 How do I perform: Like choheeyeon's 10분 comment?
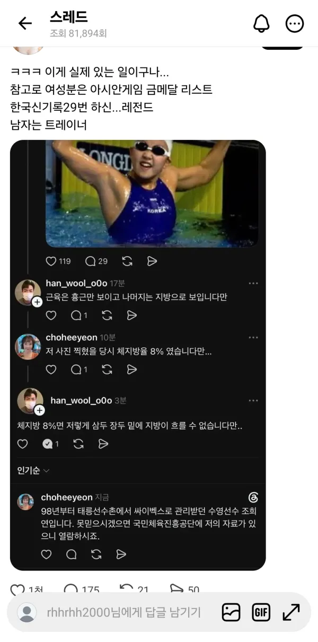pyautogui.click(x=51, y=370)
